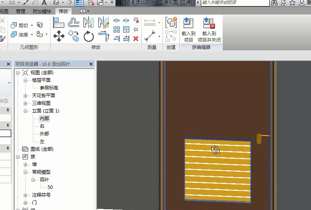Open the 剪切 dropdown arrow

click(32, 26)
